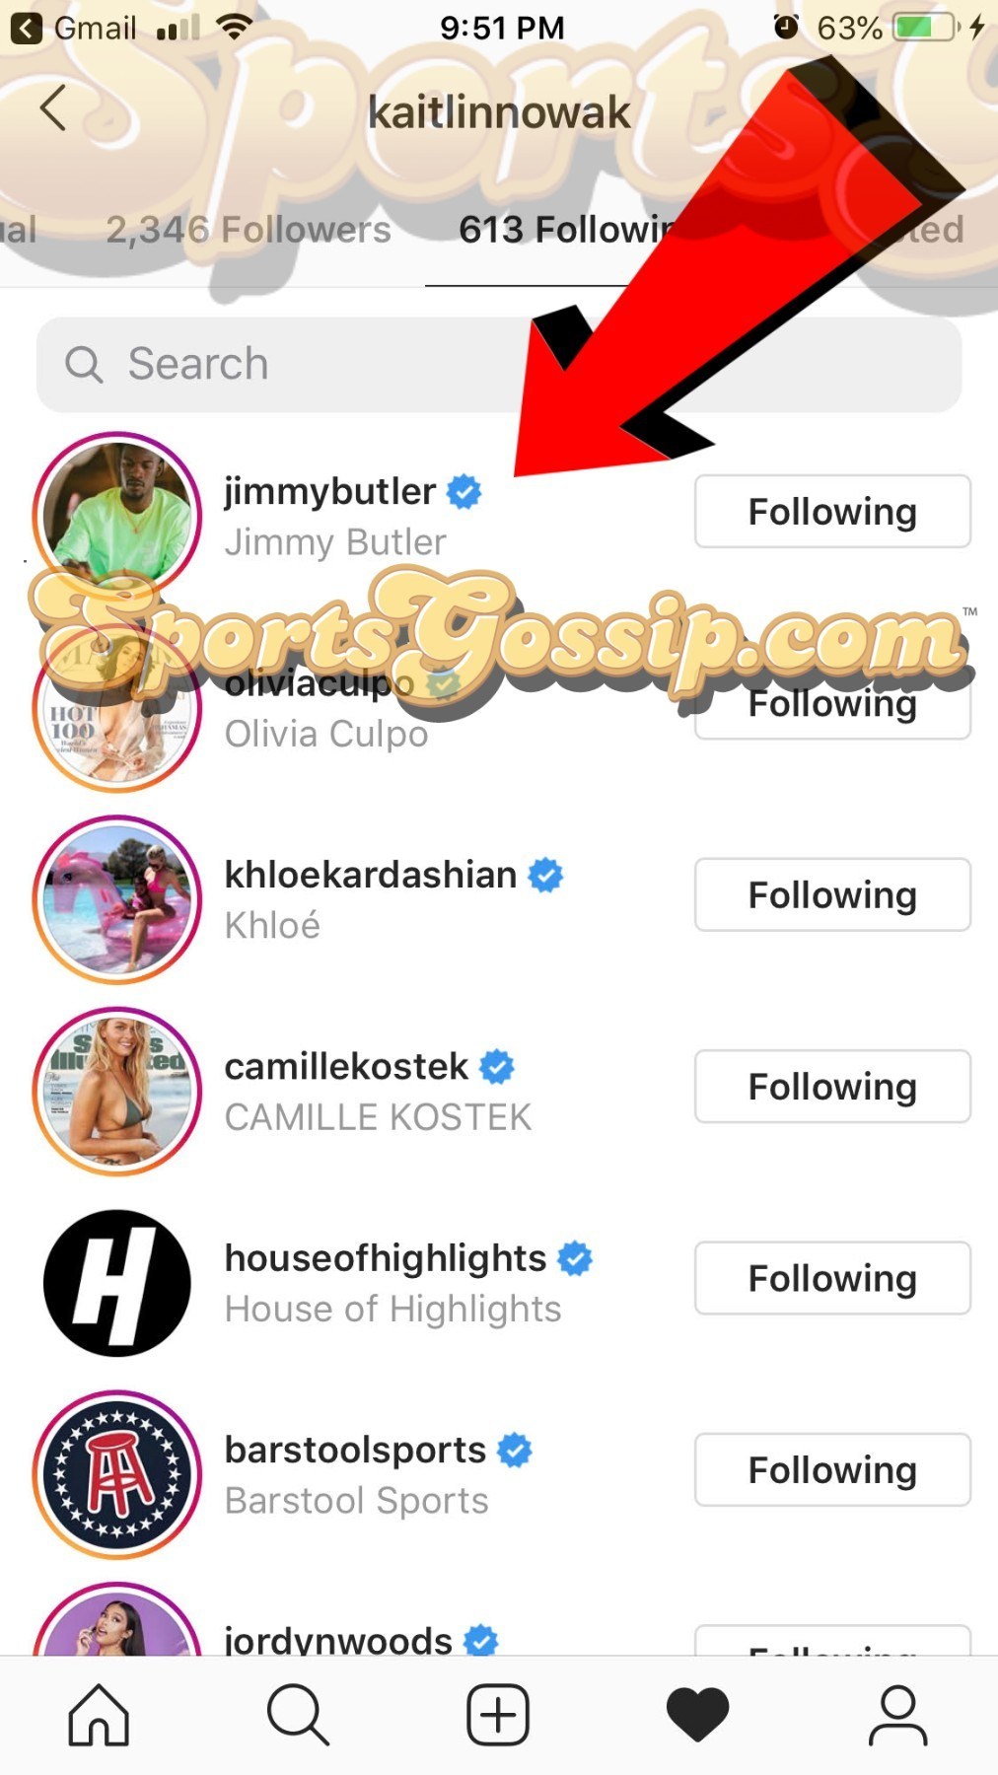Open the Search explore magnifier tab

(298, 1715)
